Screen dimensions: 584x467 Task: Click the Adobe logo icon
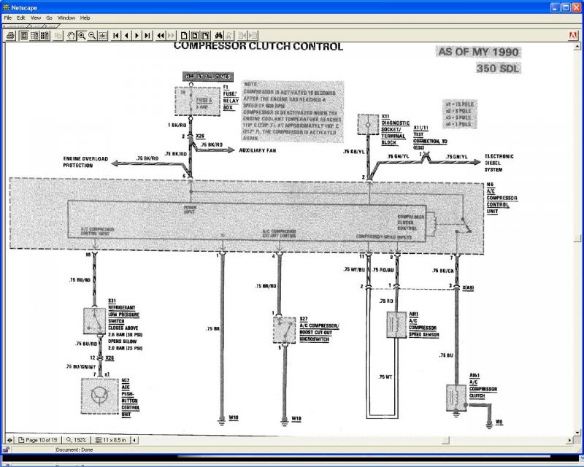[574, 36]
